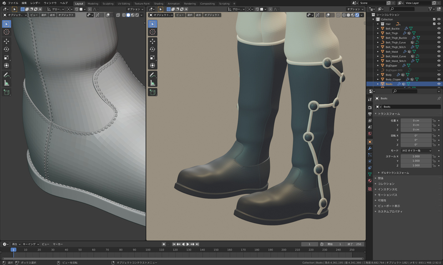Open the Object Data mesh properties tab
Viewport: 443px width, 265px height.
click(x=370, y=174)
